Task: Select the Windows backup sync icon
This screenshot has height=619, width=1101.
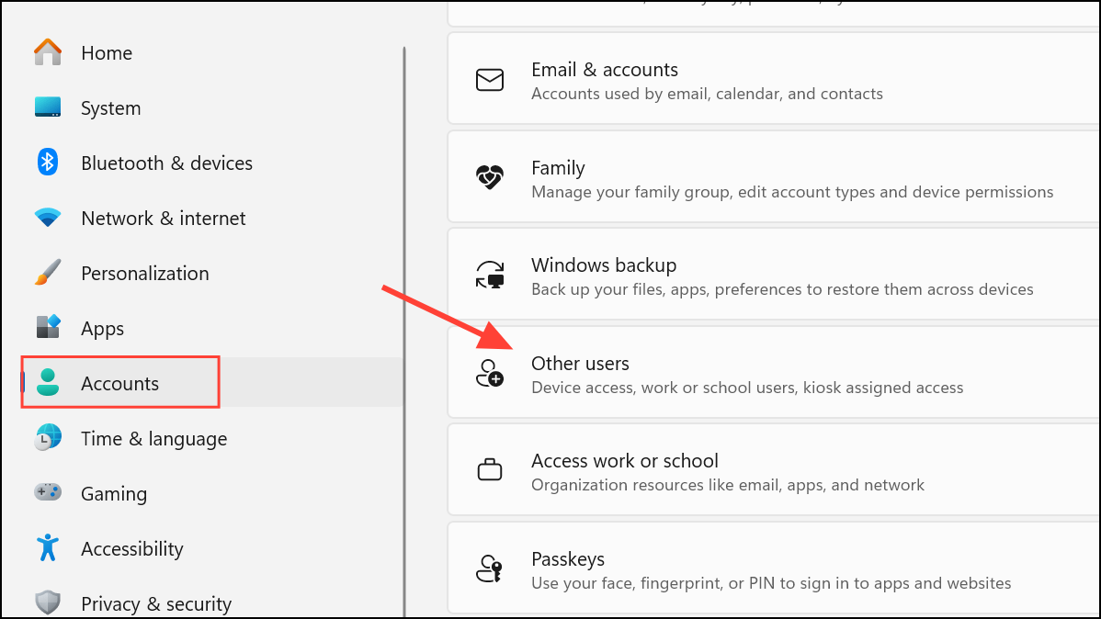Action: pyautogui.click(x=490, y=276)
